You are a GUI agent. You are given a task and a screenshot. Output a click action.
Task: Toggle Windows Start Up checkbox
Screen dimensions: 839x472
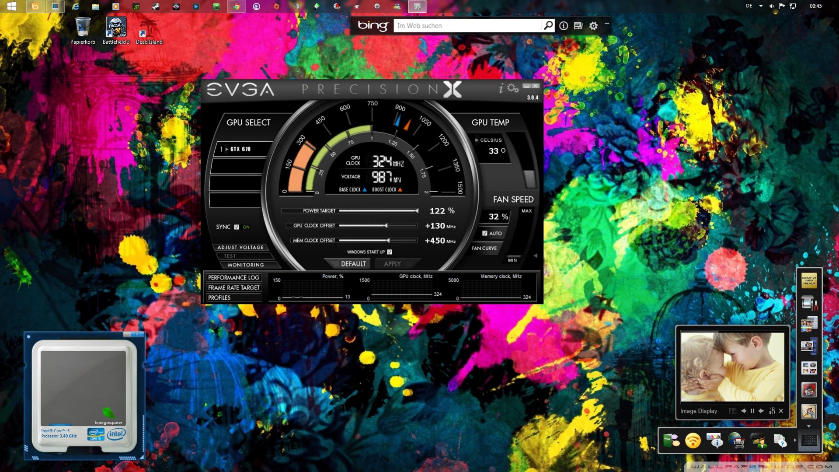pyautogui.click(x=390, y=252)
